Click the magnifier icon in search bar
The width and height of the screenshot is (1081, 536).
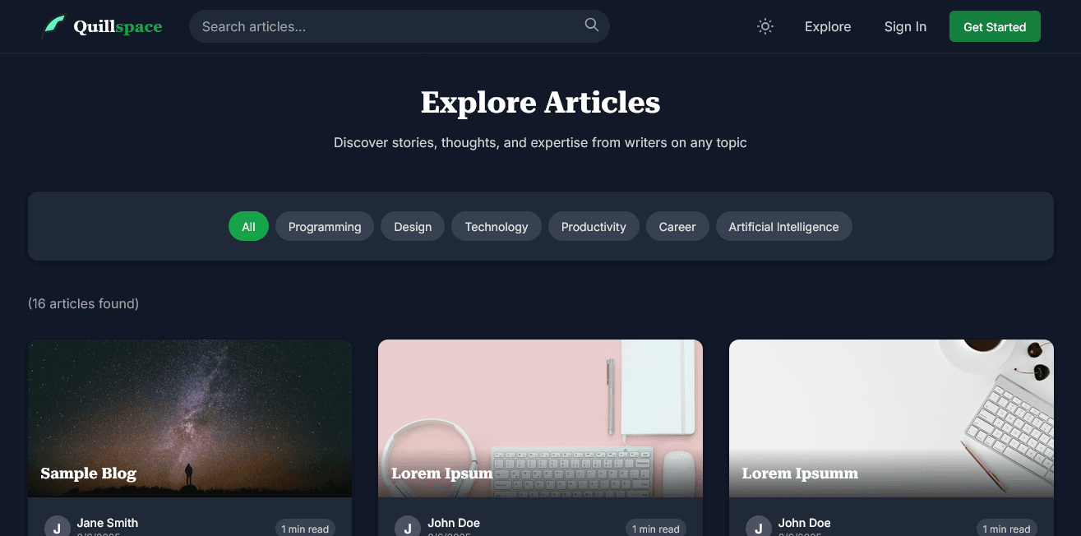[591, 25]
